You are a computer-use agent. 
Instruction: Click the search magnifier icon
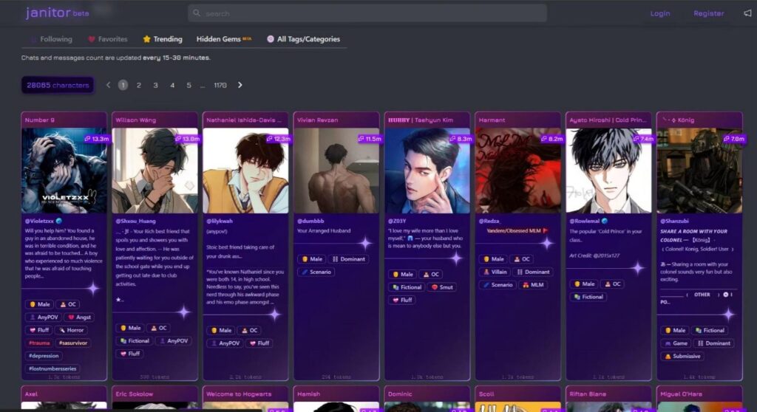(x=197, y=13)
